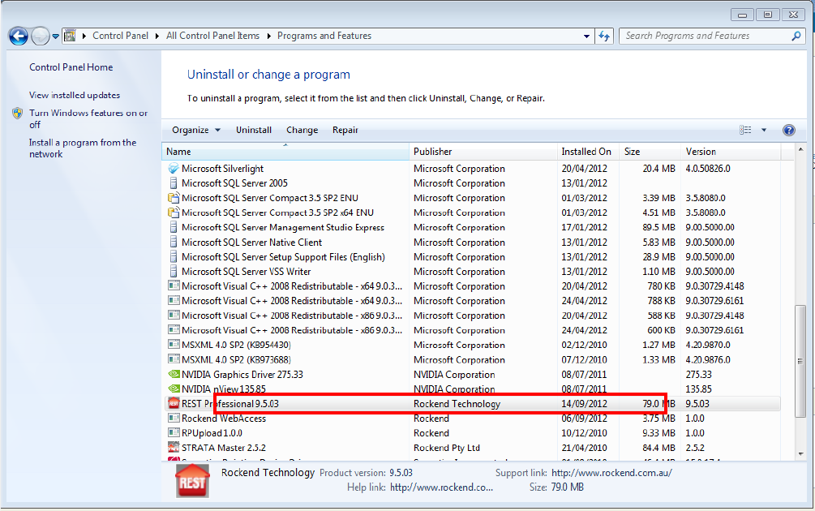Open Install a program from the network

(83, 148)
